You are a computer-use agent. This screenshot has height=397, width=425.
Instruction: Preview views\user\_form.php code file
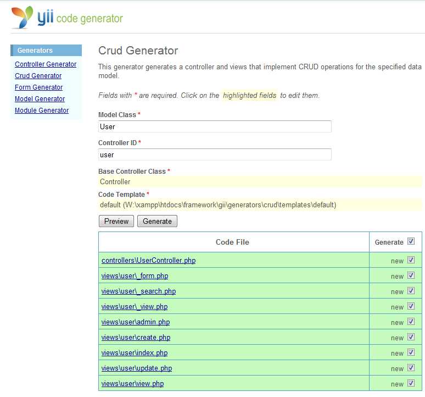(x=135, y=276)
